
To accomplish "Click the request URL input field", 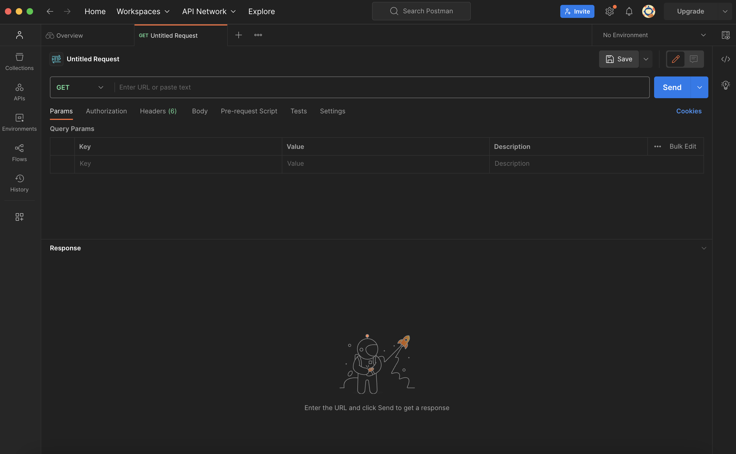I will point(381,87).
